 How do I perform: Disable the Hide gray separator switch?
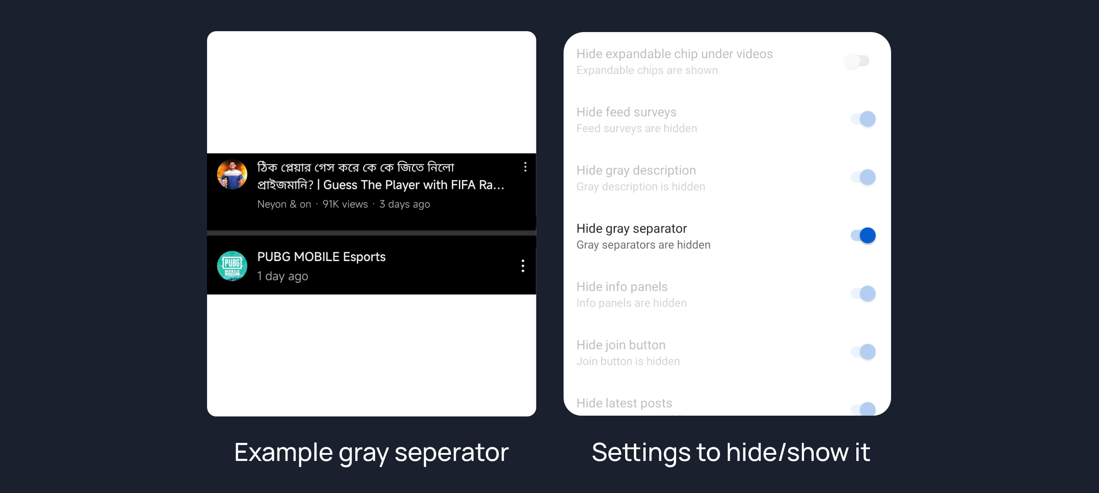863,236
